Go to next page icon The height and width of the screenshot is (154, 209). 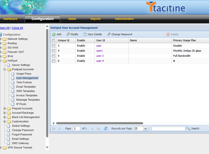coord(92,128)
